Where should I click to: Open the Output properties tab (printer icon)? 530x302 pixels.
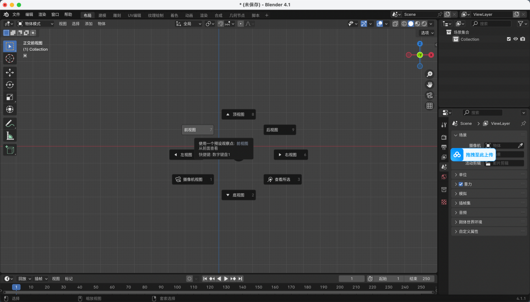pos(444,147)
